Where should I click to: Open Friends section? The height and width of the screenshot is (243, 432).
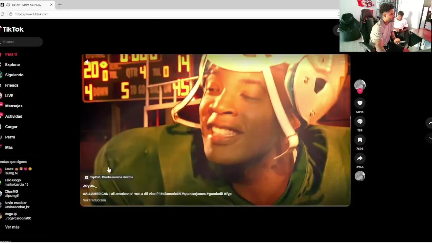(12, 85)
